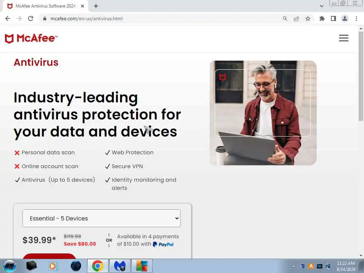364x273 pixels.
Task: Open the Essential - 5 Devices dropdown
Action: click(x=101, y=218)
